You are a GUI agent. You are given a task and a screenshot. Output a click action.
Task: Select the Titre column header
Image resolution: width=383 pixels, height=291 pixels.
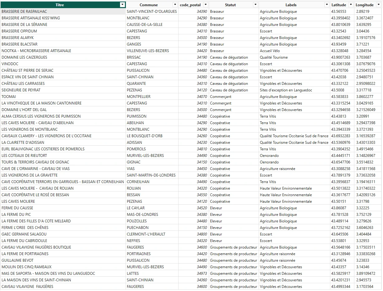tap(60, 5)
